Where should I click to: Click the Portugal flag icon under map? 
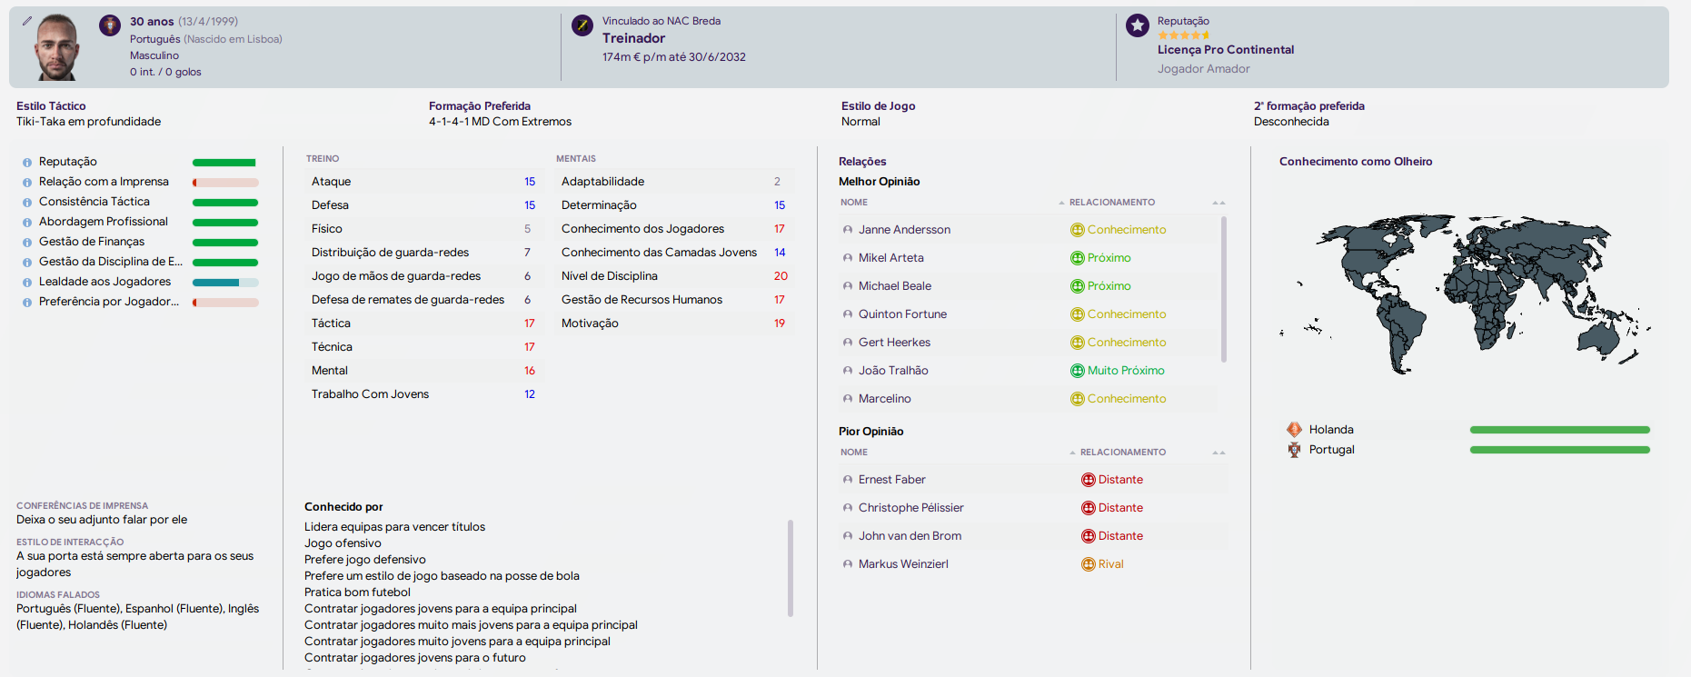click(x=1294, y=450)
